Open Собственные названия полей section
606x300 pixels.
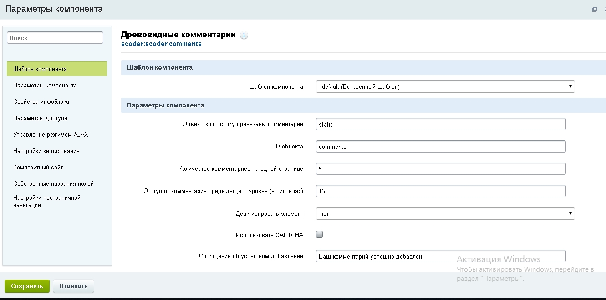[53, 183]
